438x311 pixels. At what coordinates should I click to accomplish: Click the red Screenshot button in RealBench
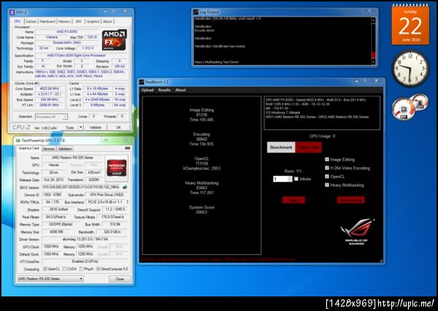click(350, 200)
